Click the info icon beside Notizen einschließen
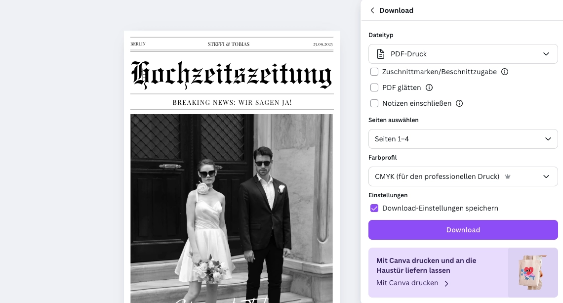 (x=459, y=103)
